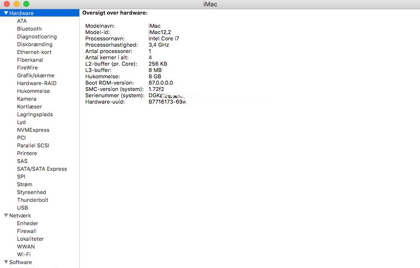The height and width of the screenshot is (268, 420).
Task: Click the Processornavn value Intel Core i7
Action: point(164,38)
